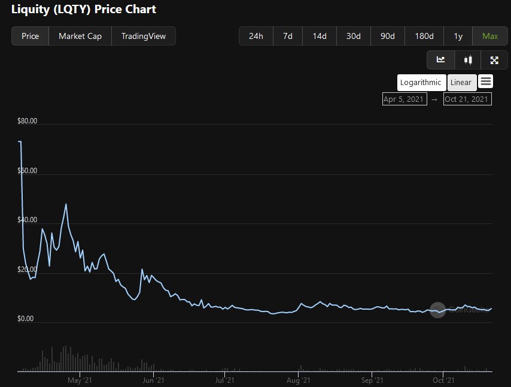Set time range to 90d

click(x=388, y=36)
